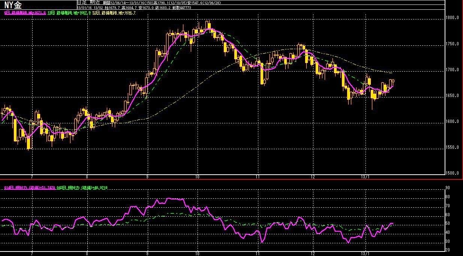Click the RSI axis label 90
This screenshot has width=463, height=256.
point(448,188)
